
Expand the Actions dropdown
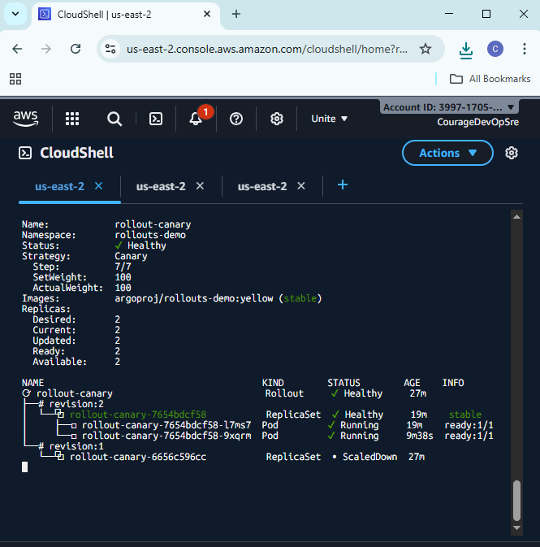coord(447,153)
